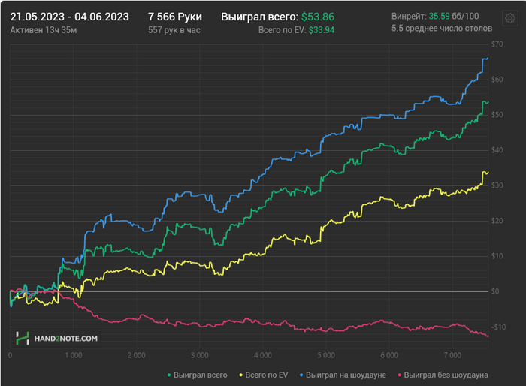Click the 3 000 x-axis label

pyautogui.click(x=200, y=355)
